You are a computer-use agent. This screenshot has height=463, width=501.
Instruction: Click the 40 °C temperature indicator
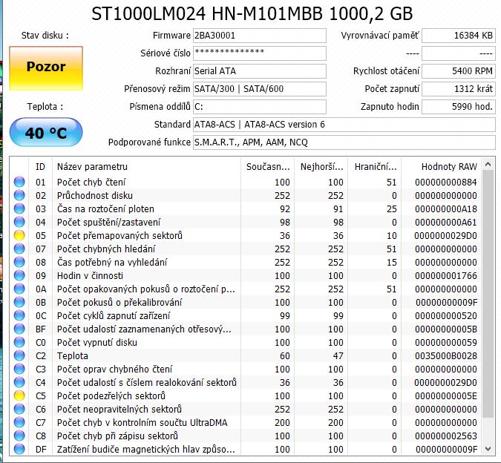[x=46, y=132]
